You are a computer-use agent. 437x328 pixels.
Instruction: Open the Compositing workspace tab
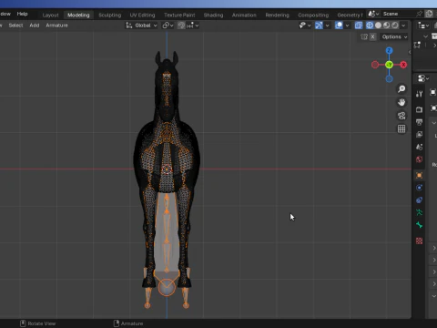point(313,15)
